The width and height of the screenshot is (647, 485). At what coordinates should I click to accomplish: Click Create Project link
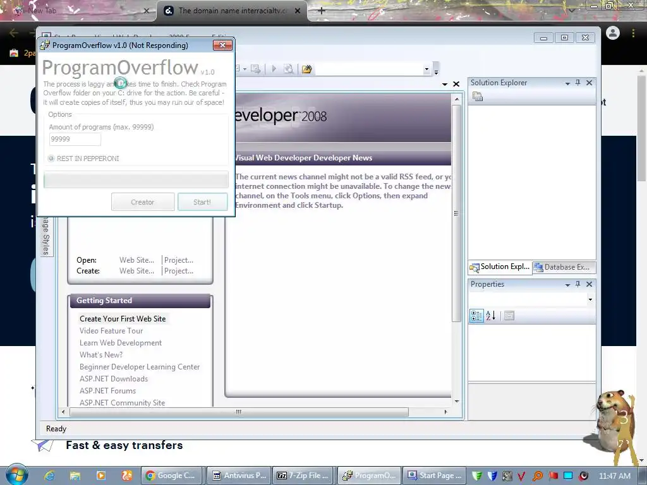[x=179, y=271]
